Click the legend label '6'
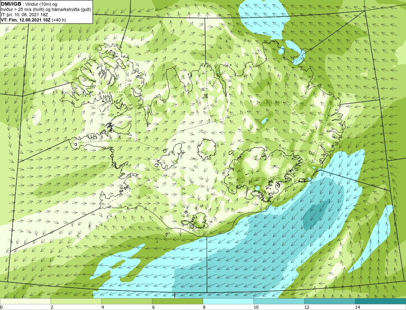 [153, 307]
